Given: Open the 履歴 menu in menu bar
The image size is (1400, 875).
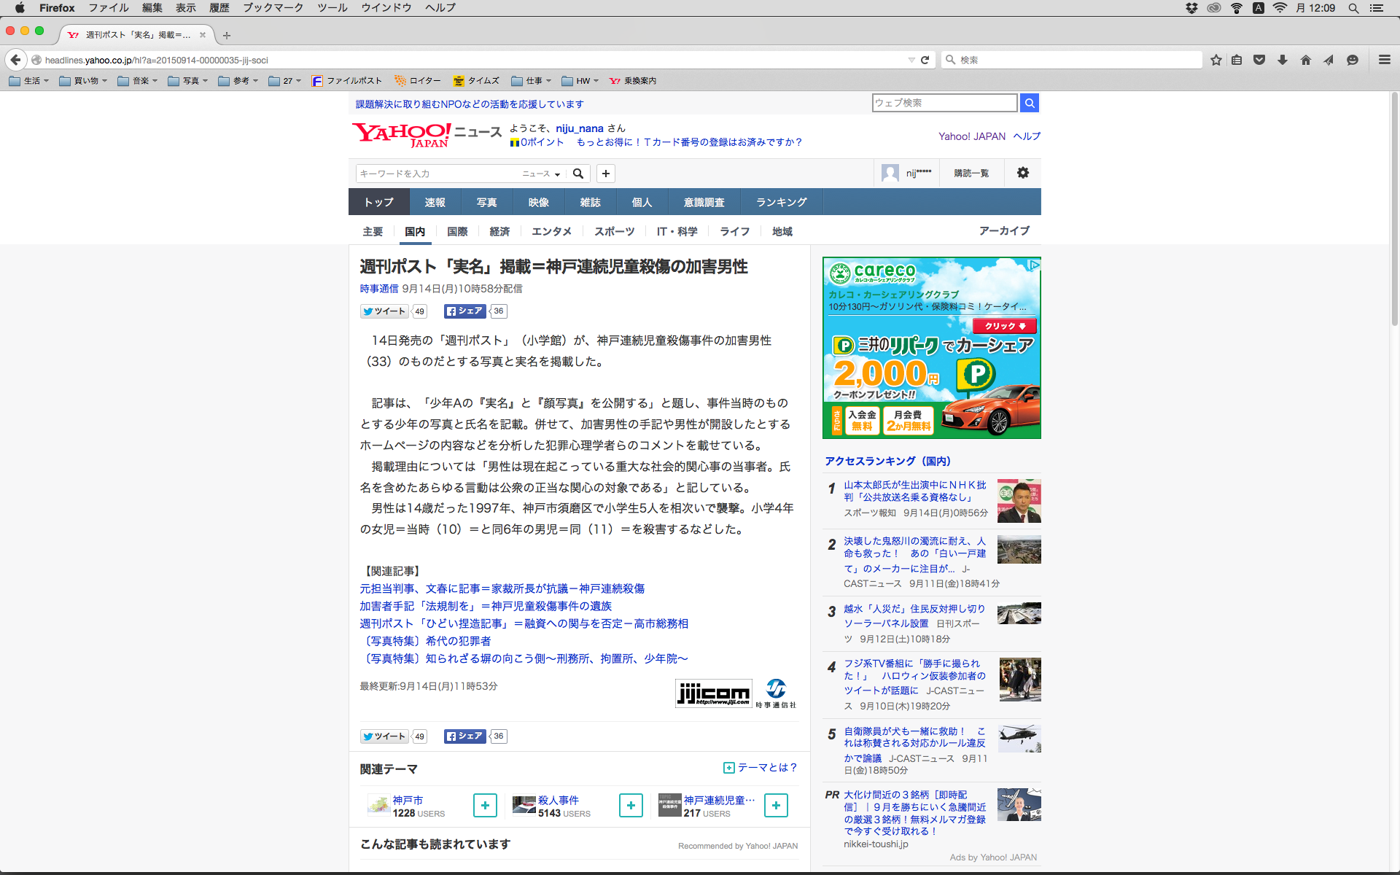Looking at the screenshot, I should (219, 7).
